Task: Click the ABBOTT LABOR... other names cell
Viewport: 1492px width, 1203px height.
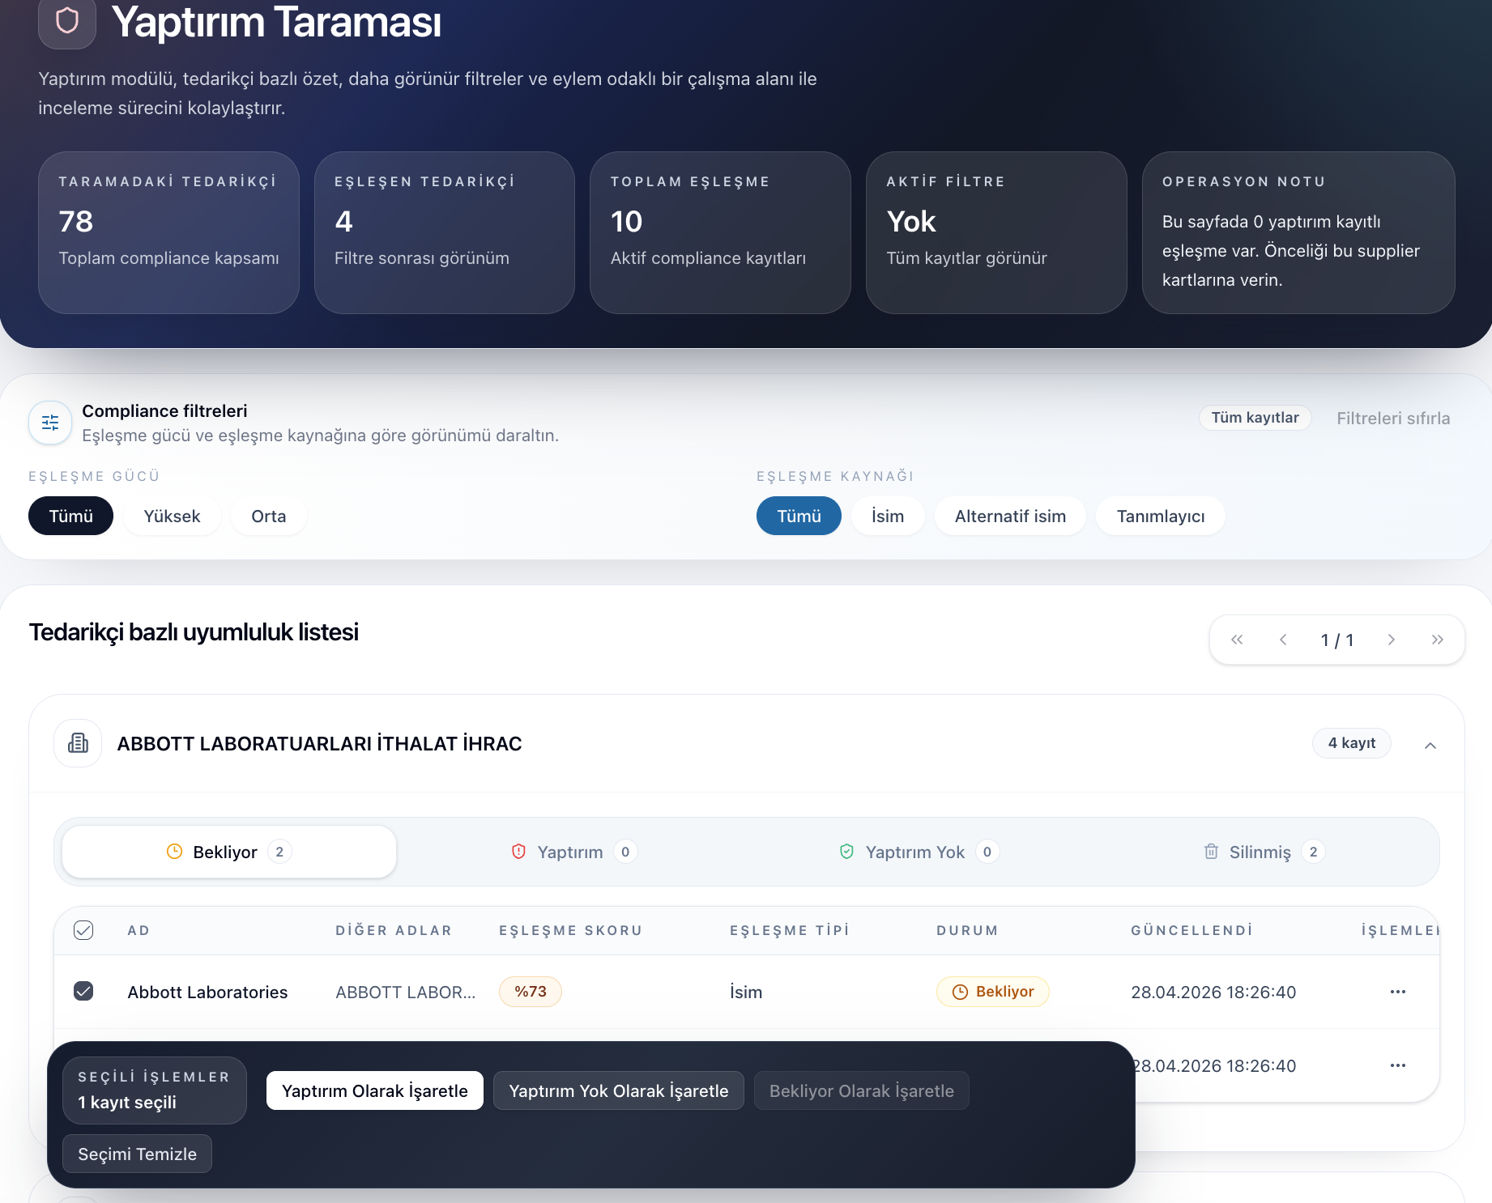Action: click(406, 992)
